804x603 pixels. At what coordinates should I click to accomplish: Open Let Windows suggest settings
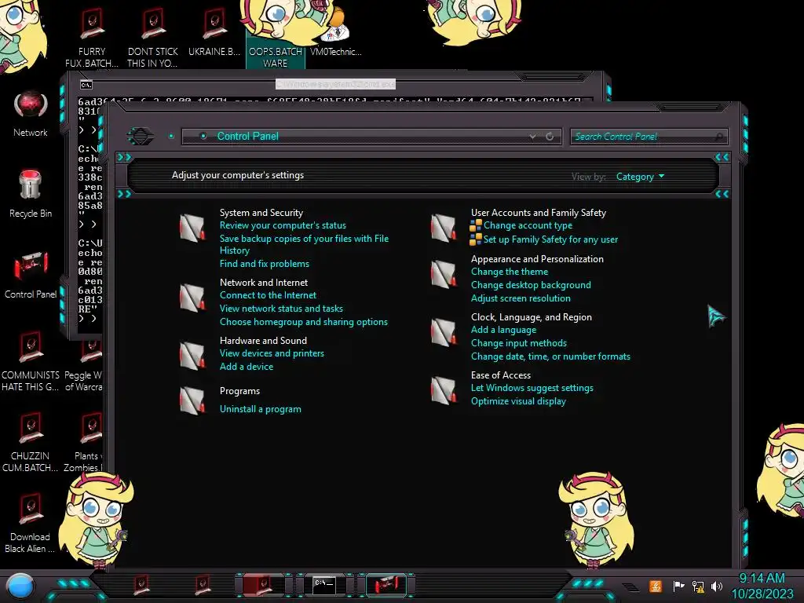[x=532, y=388]
